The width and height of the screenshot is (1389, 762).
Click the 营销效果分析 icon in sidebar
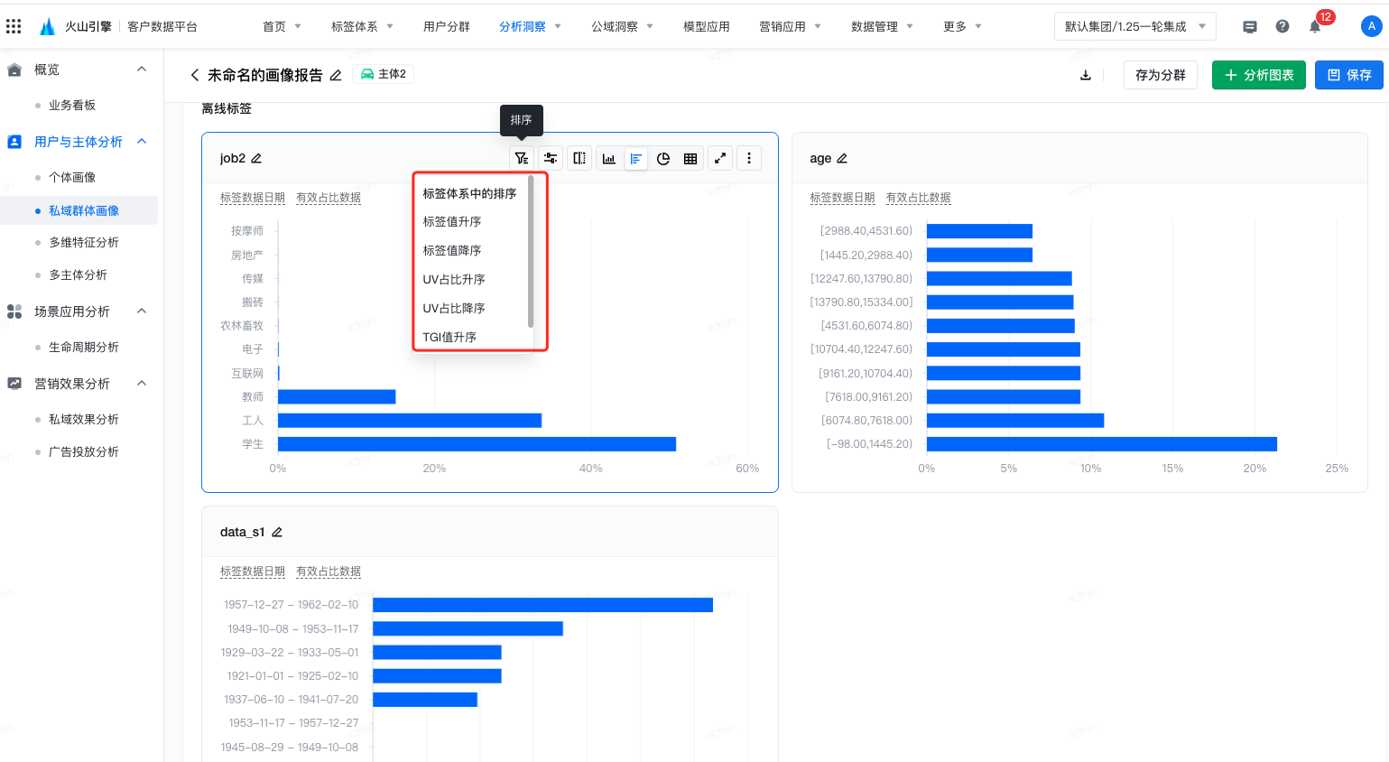point(14,384)
